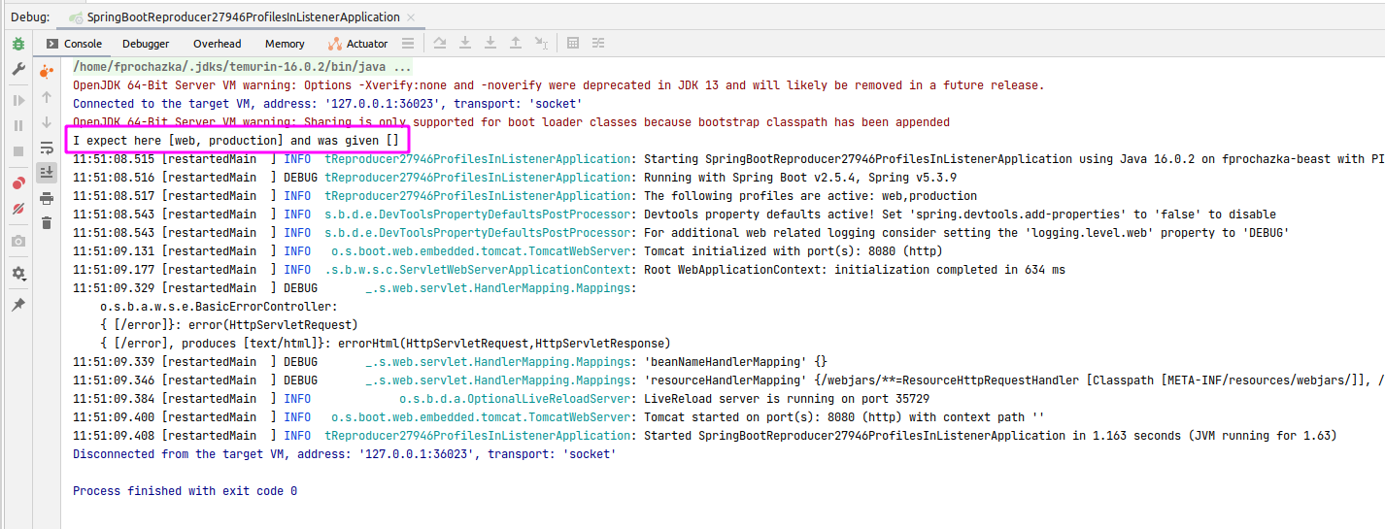
Task: Click the 'logging.level.web' suggestion log line
Action: (680, 233)
